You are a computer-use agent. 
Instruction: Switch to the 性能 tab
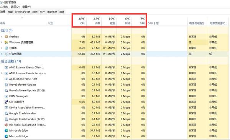click(10, 12)
